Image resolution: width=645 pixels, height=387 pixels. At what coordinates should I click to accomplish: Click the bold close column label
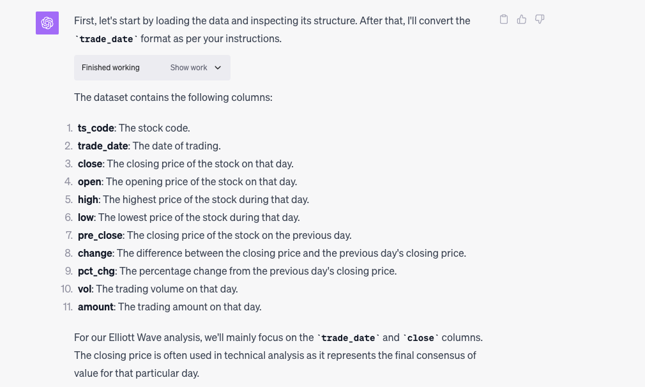point(90,163)
